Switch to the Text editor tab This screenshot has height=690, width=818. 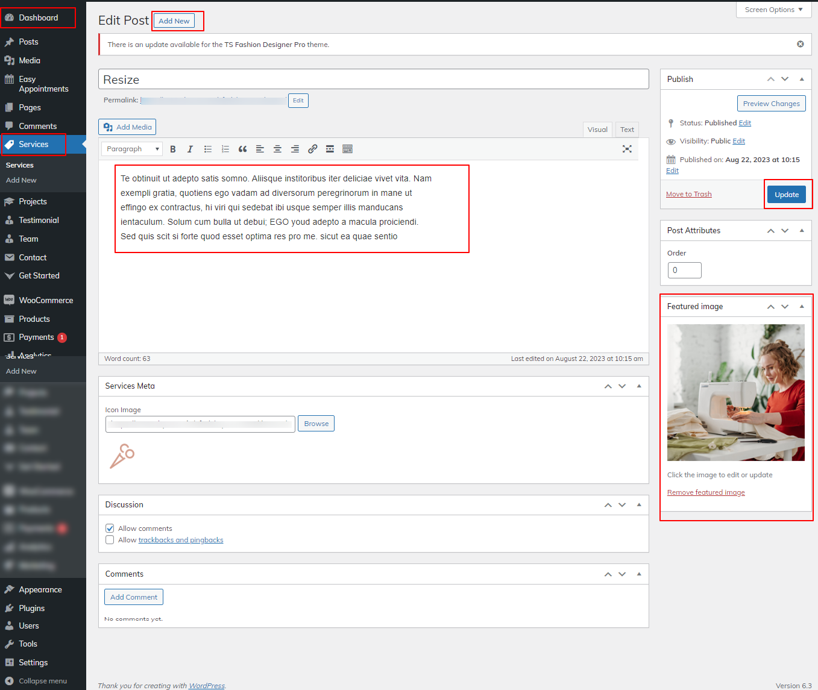(x=627, y=130)
